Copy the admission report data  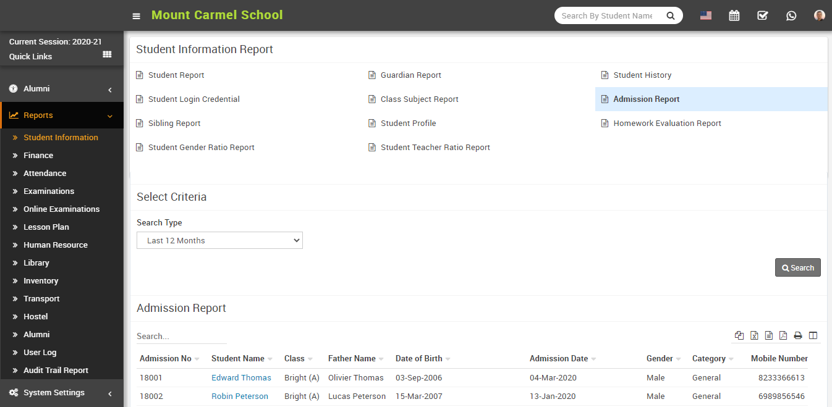[x=739, y=335]
